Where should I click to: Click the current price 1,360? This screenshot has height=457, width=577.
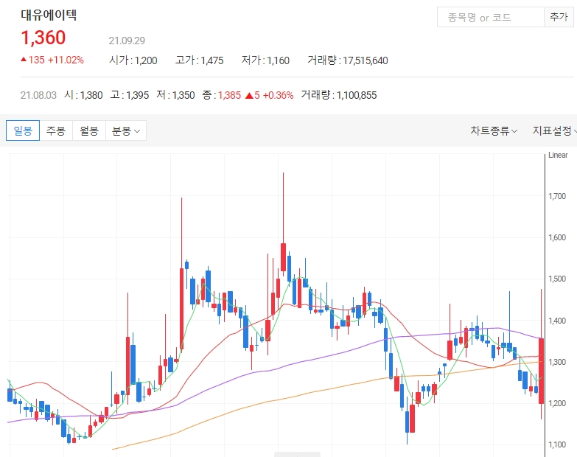point(43,38)
